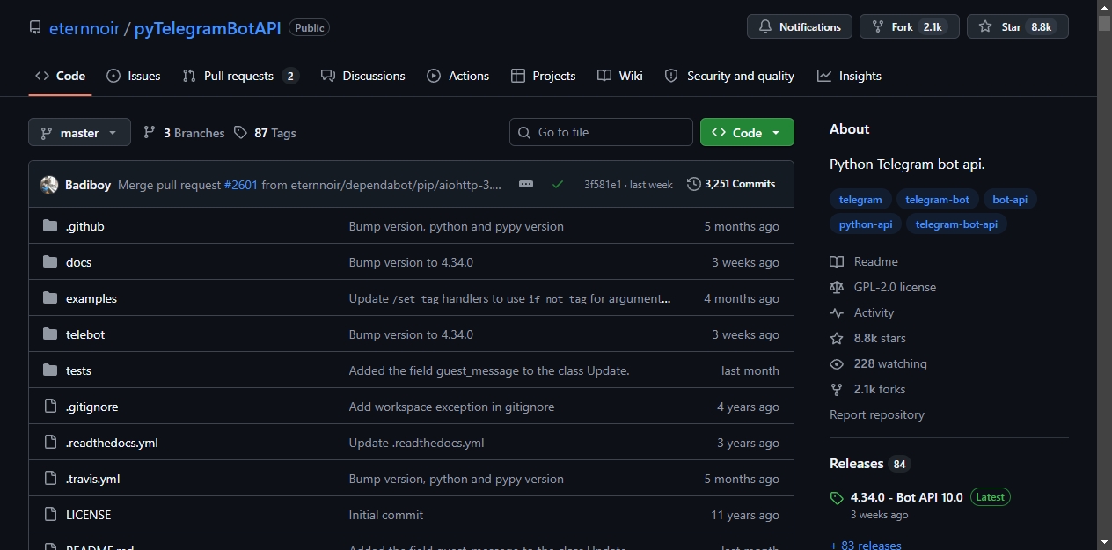Click the Report repository link
The height and width of the screenshot is (550, 1112).
pos(877,414)
